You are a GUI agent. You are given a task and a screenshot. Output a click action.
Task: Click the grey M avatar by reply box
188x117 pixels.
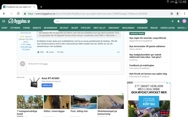[23, 64]
